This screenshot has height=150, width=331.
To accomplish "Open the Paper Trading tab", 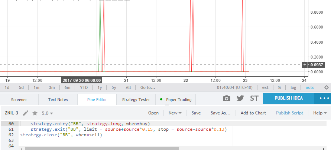I will coord(176,100).
